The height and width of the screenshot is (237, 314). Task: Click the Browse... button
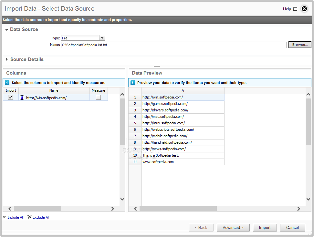[300, 45]
